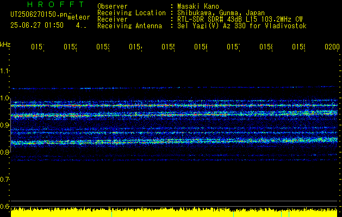
Task: Click location Shibukawa, Gunma, Japan
Action: pyautogui.click(x=221, y=13)
